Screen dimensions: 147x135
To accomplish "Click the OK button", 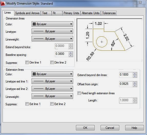I will coord(85,128).
